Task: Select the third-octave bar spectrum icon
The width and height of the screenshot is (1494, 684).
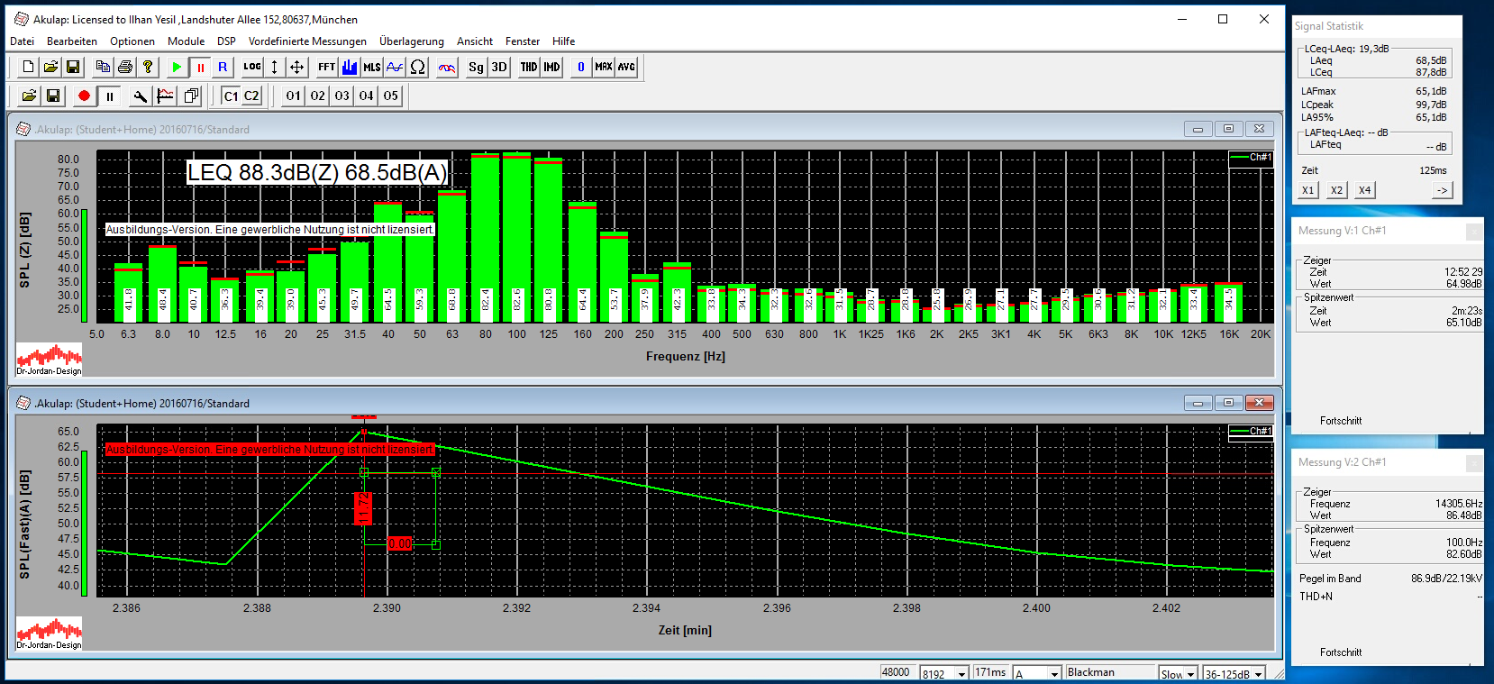Action: pos(350,67)
